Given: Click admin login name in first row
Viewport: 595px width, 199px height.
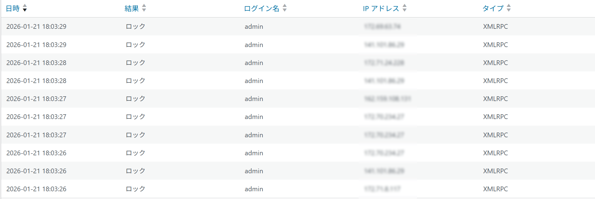Looking at the screenshot, I should (254, 27).
